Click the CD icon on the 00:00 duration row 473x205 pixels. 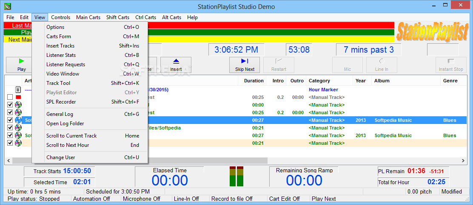click(x=18, y=105)
